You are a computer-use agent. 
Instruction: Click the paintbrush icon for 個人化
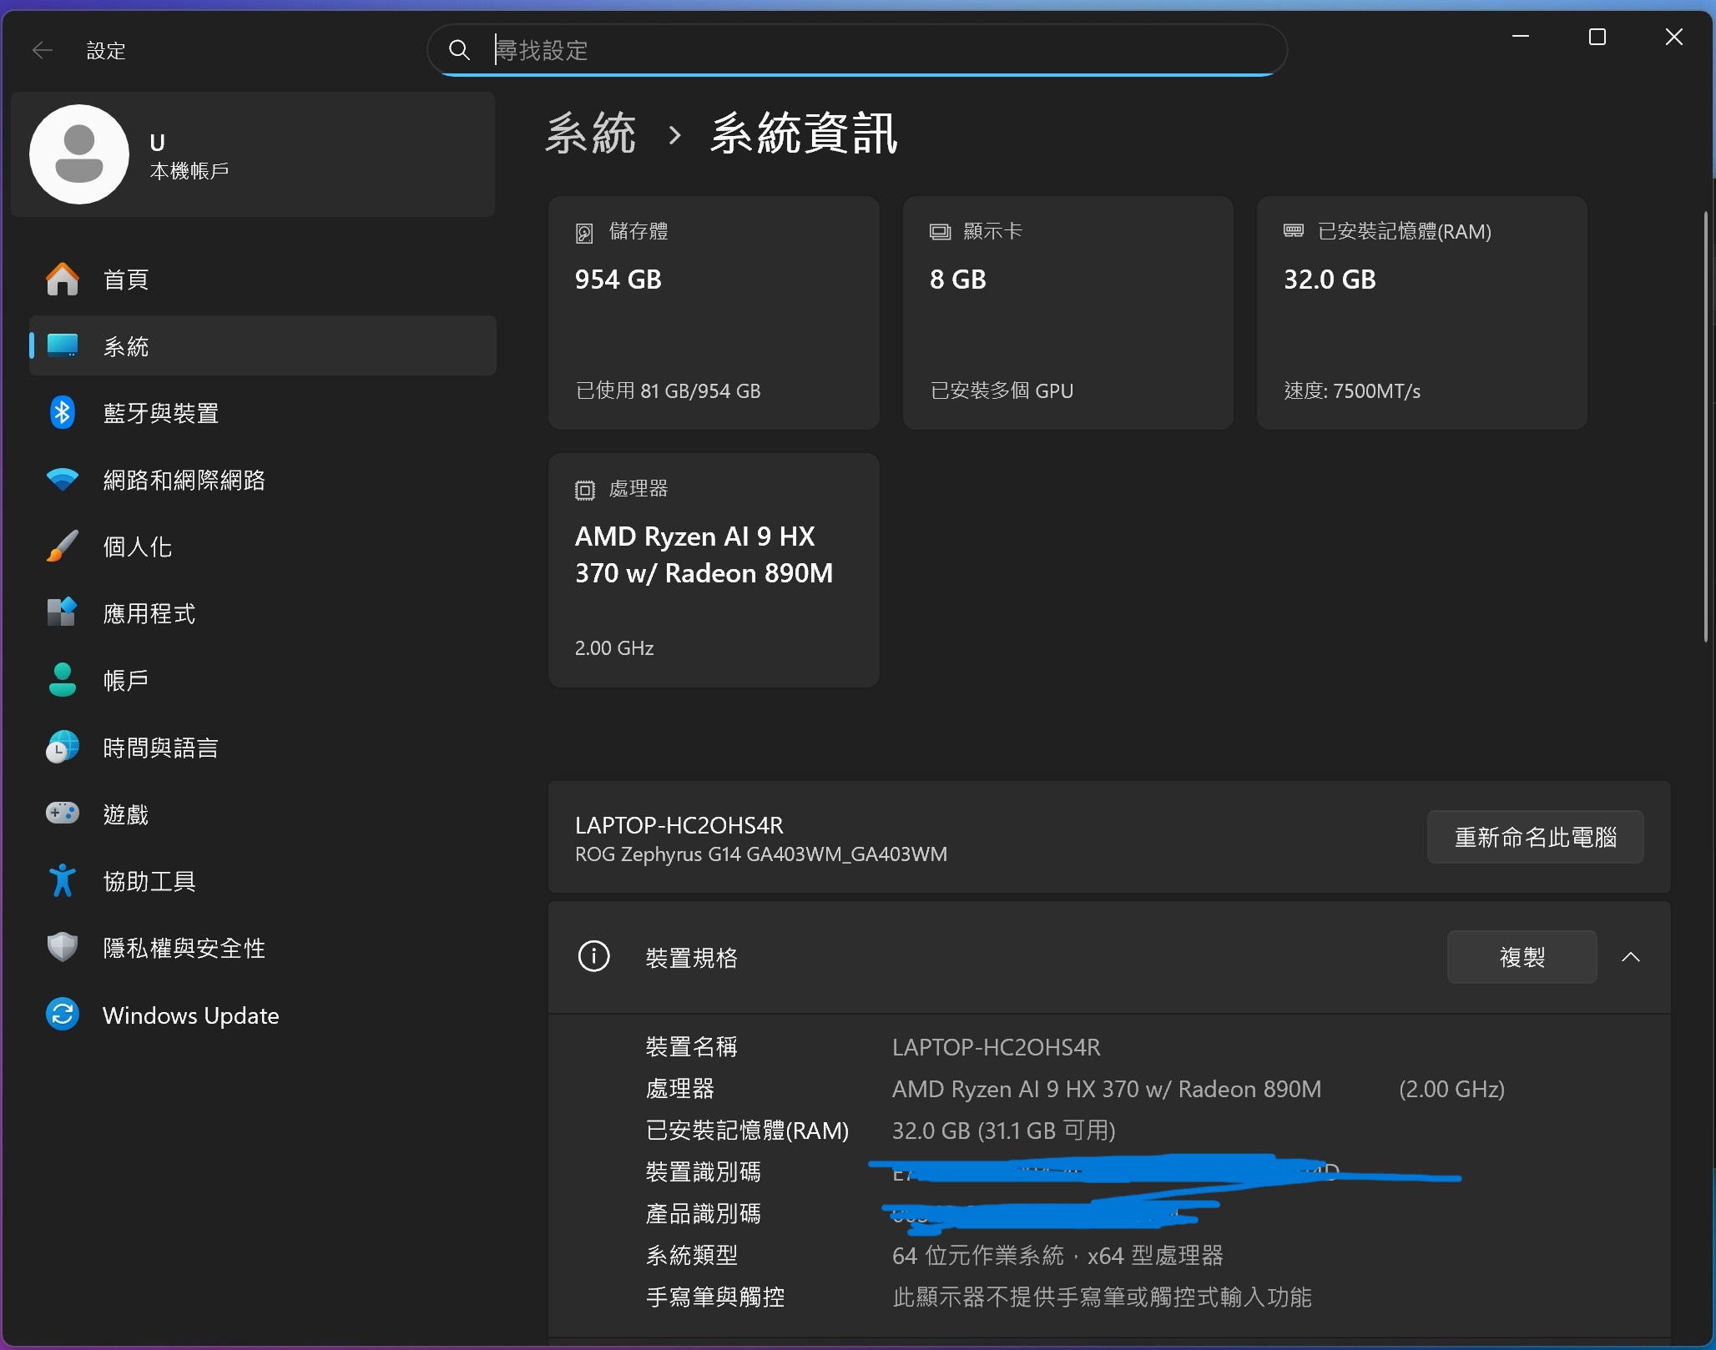[63, 547]
